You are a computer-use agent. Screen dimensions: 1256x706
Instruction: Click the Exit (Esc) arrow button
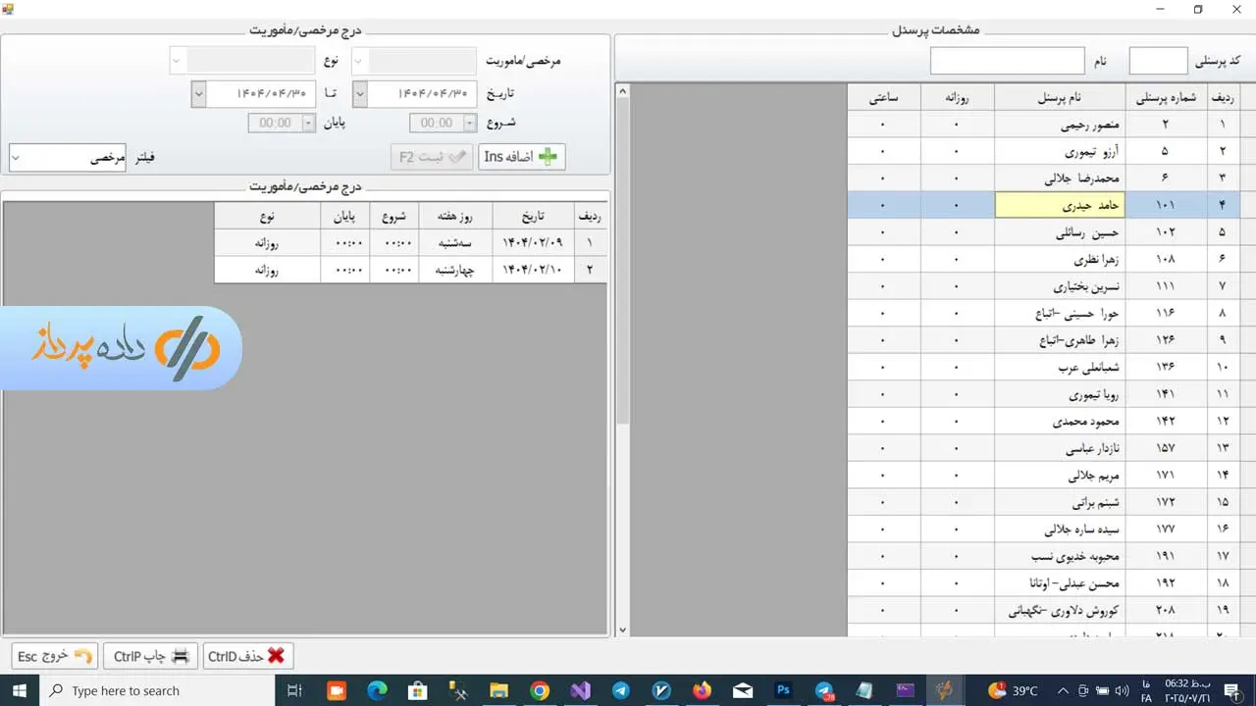click(x=55, y=656)
